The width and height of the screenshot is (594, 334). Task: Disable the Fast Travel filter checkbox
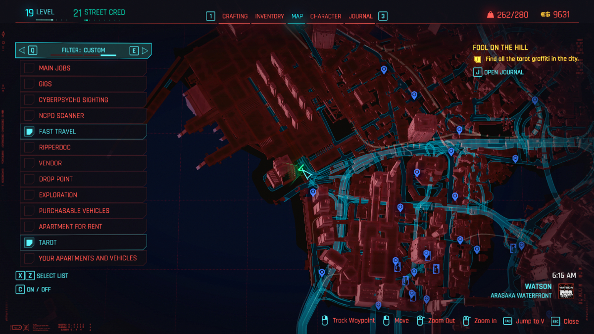coord(30,132)
